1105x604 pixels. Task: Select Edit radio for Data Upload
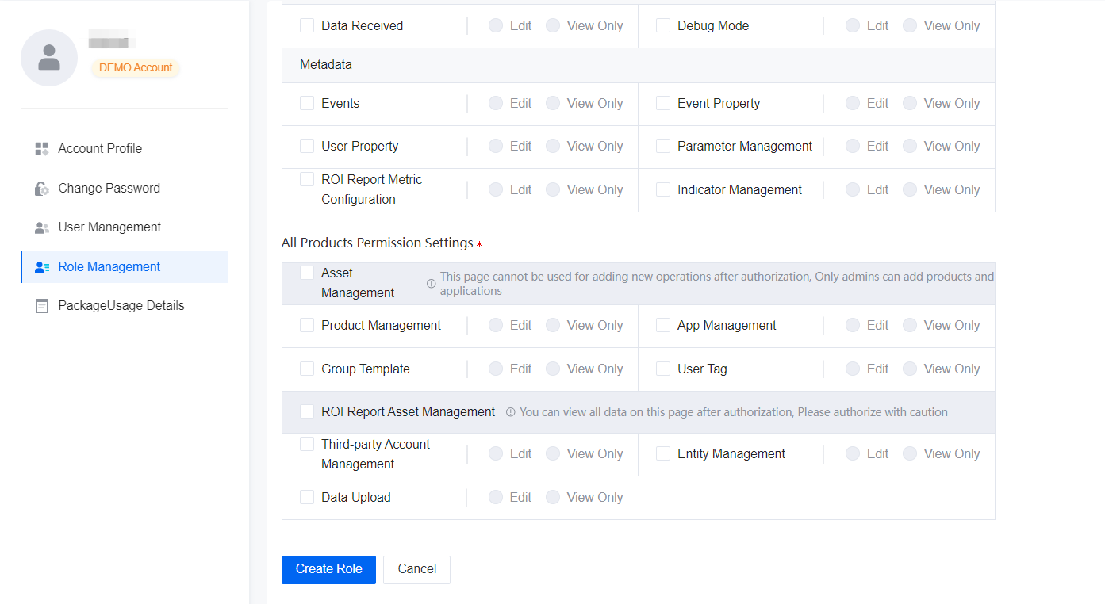(496, 497)
